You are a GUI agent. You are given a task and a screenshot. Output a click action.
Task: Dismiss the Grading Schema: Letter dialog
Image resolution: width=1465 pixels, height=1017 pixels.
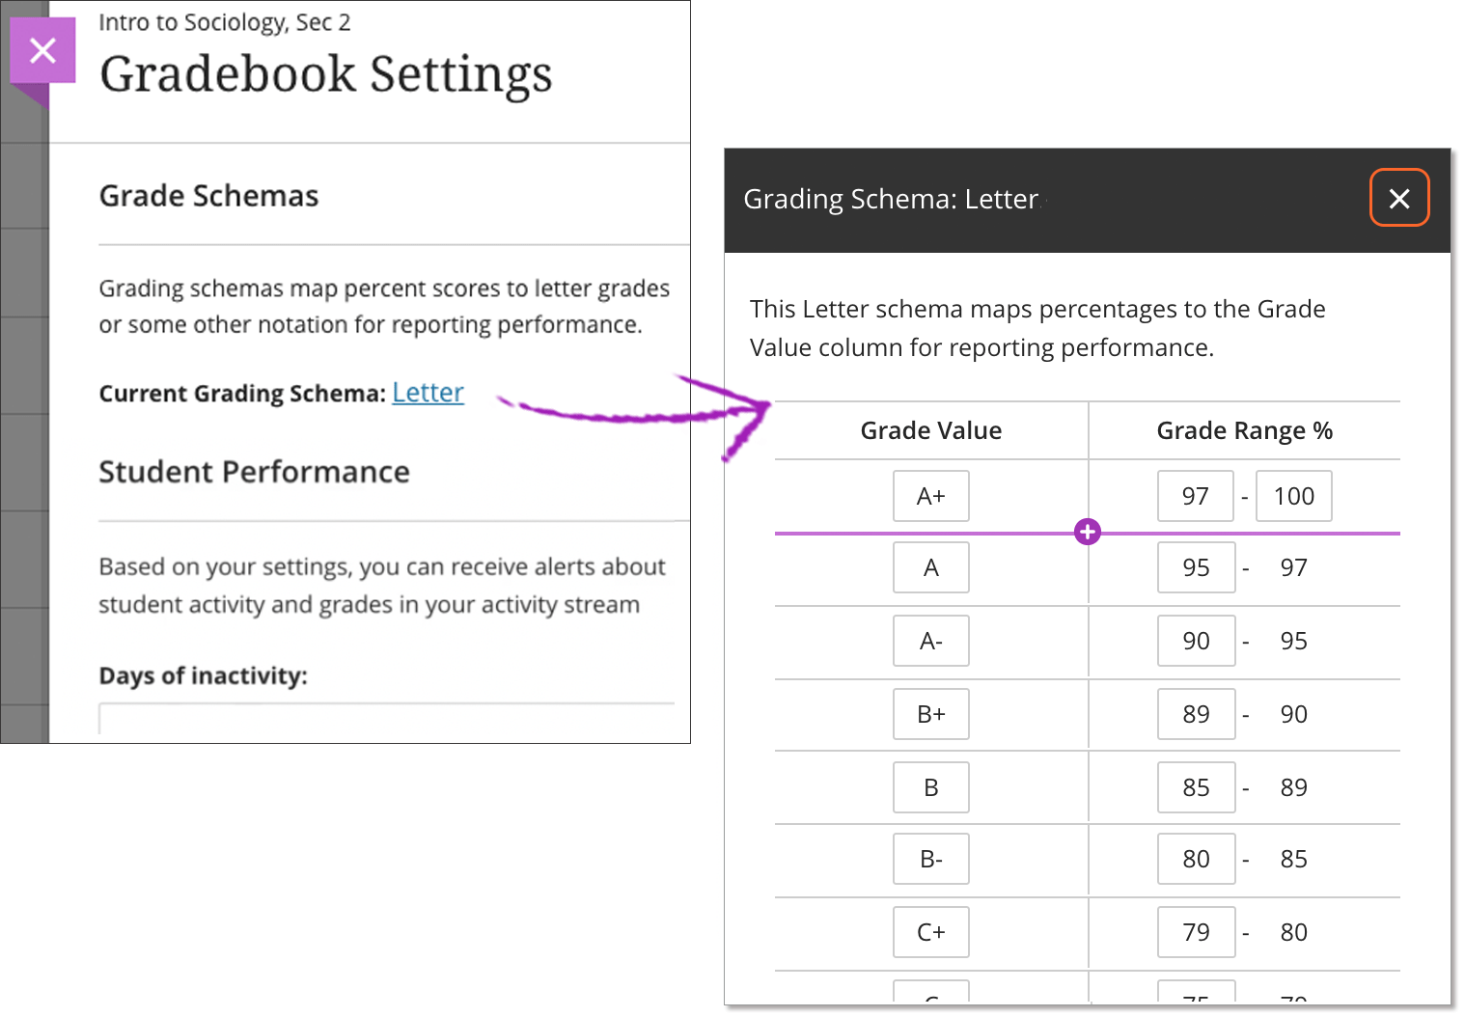click(1398, 198)
